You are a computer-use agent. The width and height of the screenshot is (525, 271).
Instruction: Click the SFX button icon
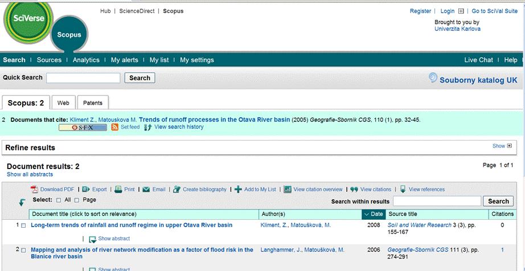pos(83,128)
